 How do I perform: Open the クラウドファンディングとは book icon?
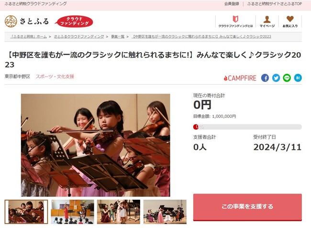click(235, 19)
